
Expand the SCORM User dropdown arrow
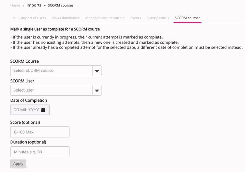pos(97,90)
